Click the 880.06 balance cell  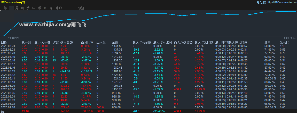point(116,107)
